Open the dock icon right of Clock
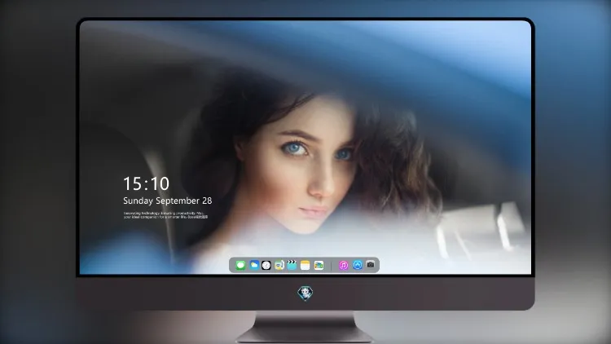 click(279, 265)
